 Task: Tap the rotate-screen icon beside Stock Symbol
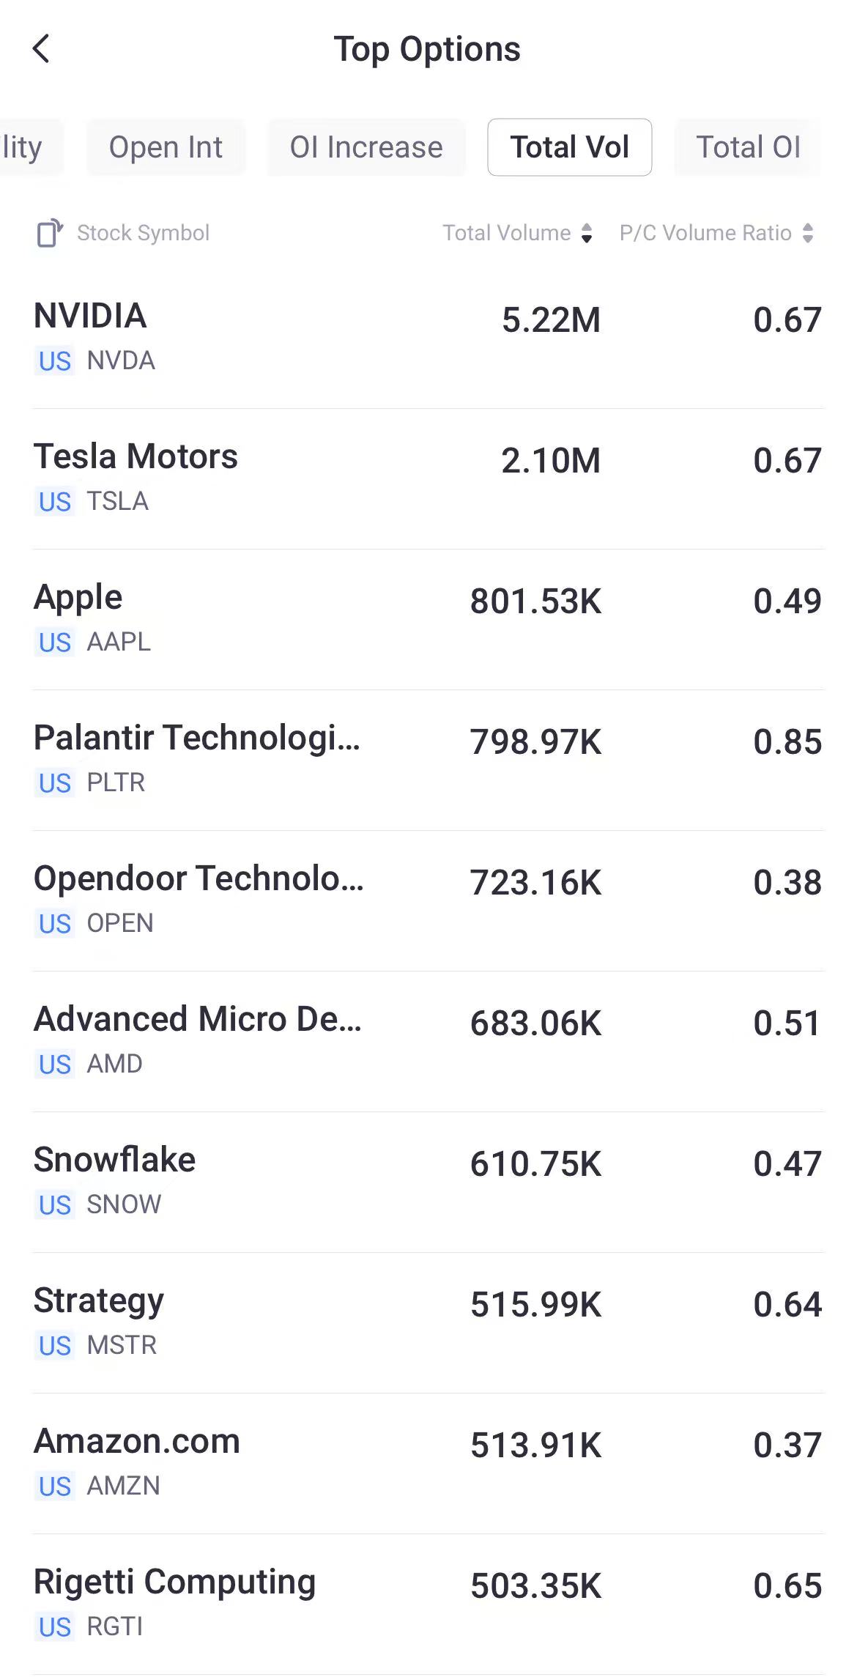(49, 233)
